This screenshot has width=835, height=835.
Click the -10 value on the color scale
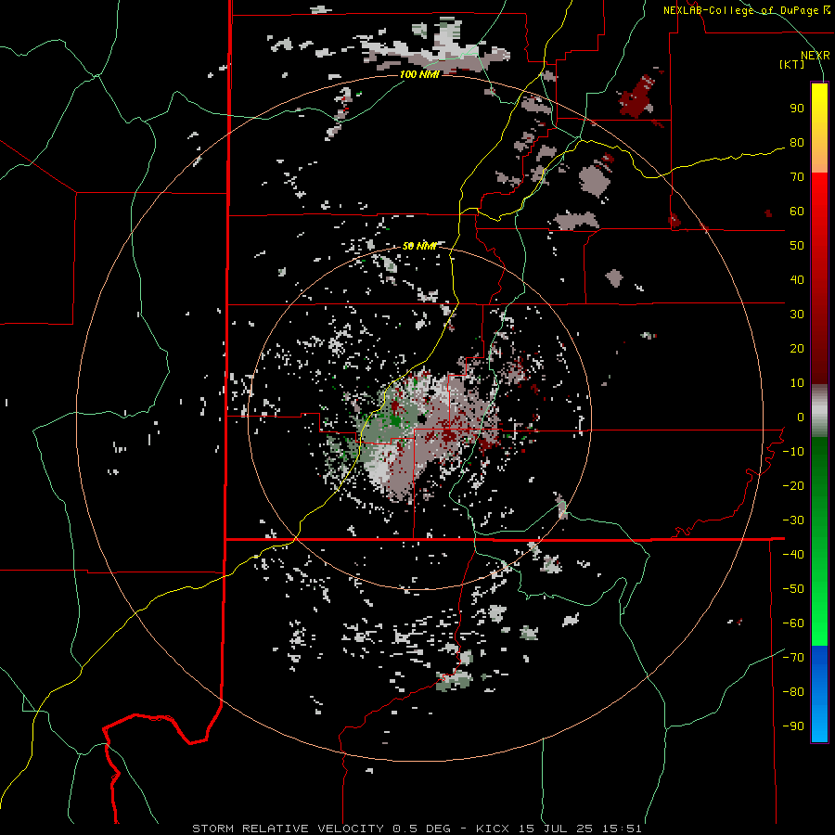[x=793, y=452]
